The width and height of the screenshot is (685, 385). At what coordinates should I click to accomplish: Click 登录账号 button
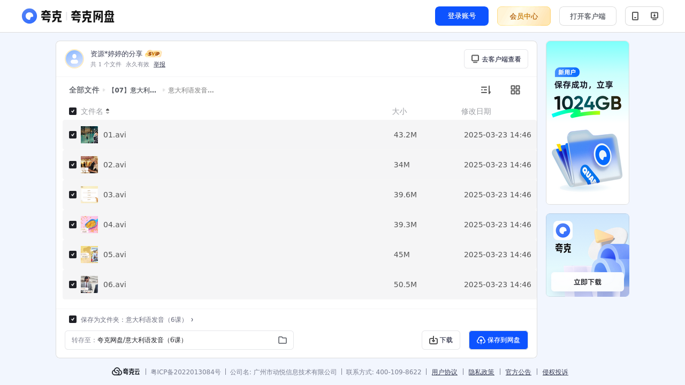[462, 16]
